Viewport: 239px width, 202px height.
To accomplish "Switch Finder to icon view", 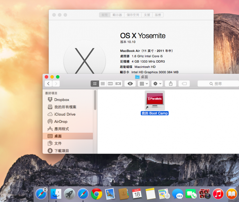I will [x=95, y=84].
